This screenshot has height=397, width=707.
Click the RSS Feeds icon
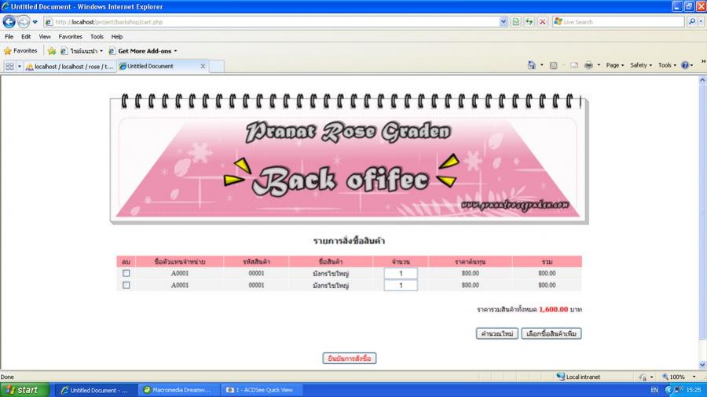pos(553,65)
